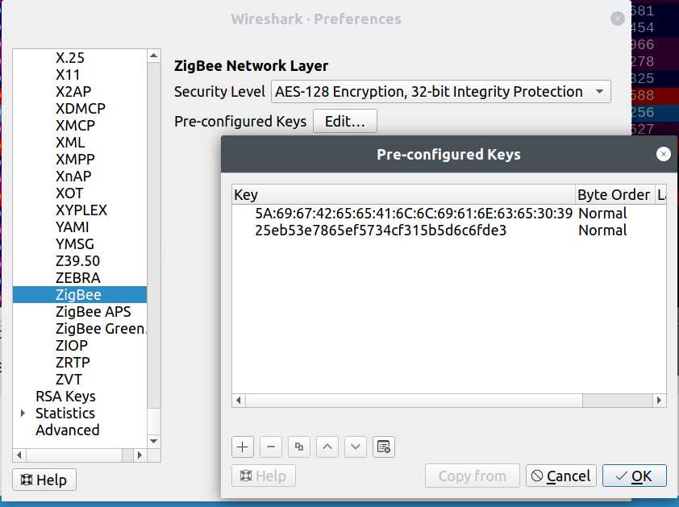Add a new pre-configured key entry
Viewport: 679px width, 507px height.
[x=243, y=447]
